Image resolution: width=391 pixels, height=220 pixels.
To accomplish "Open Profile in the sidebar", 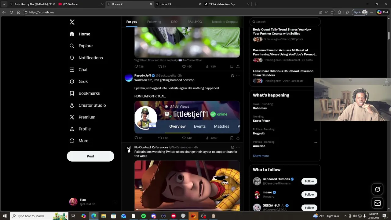I will 80,129.
